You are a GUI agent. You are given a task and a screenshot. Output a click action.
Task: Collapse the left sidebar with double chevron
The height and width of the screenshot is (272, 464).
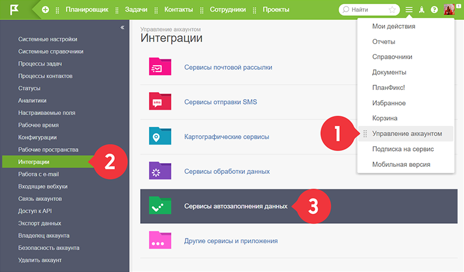(x=122, y=28)
